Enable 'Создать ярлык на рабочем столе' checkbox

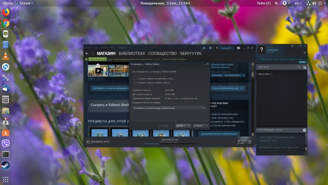click(135, 78)
